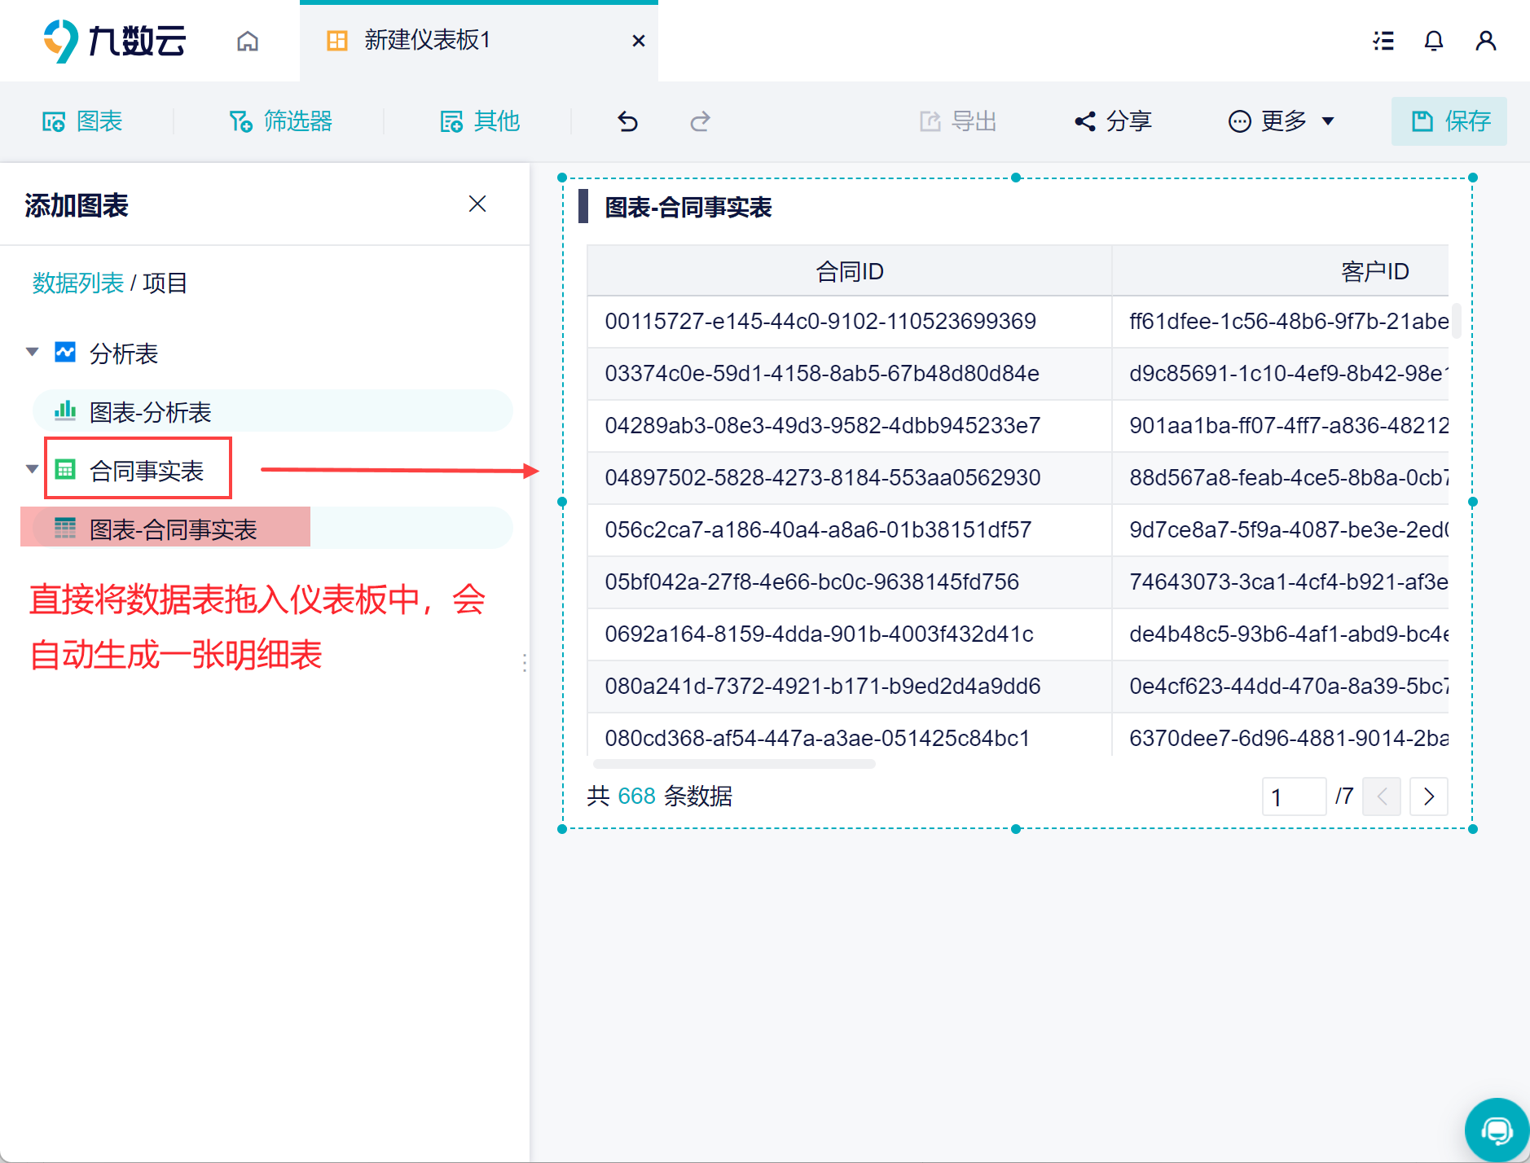
Task: Add a 图表 from the toolbar
Action: [82, 121]
